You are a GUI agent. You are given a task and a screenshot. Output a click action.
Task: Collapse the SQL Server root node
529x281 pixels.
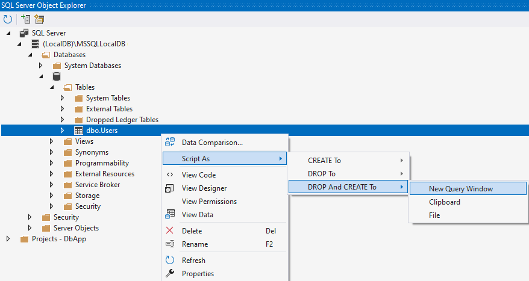pyautogui.click(x=8, y=33)
